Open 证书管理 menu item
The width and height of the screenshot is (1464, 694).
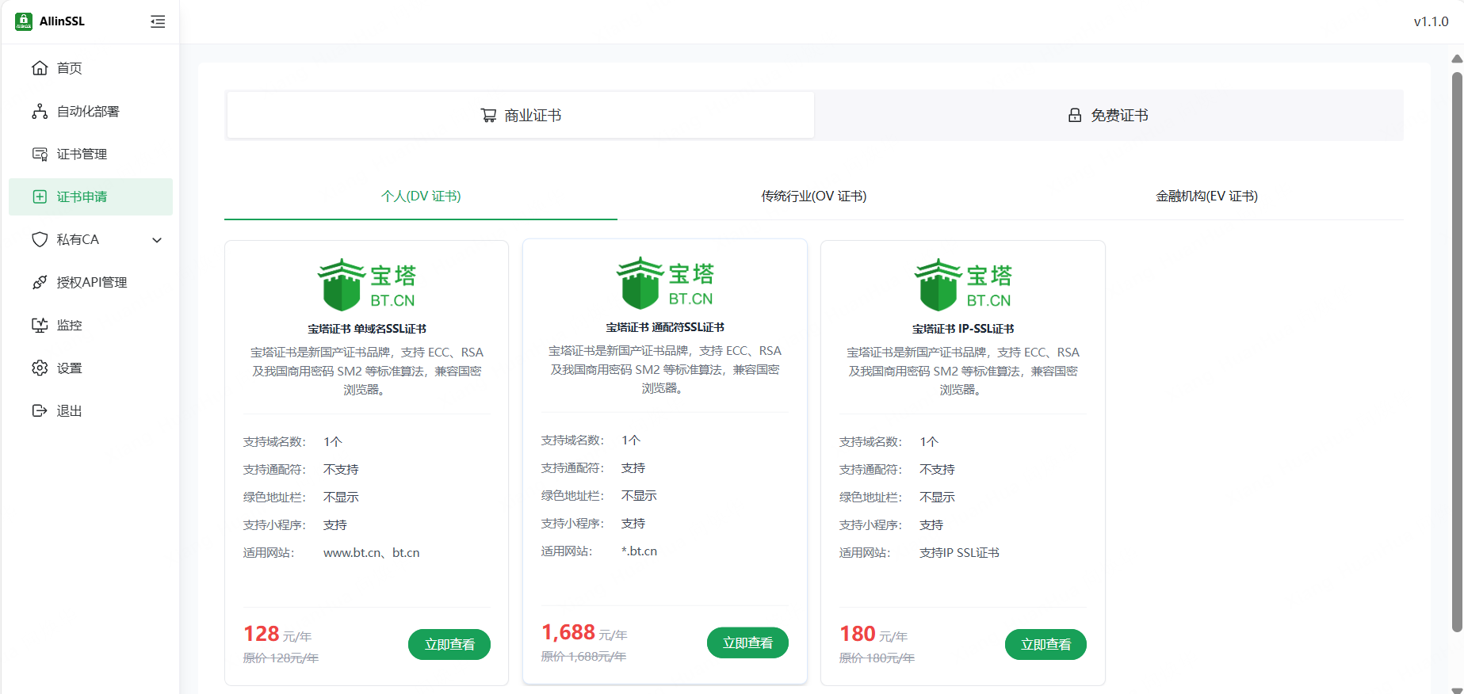[x=90, y=154]
